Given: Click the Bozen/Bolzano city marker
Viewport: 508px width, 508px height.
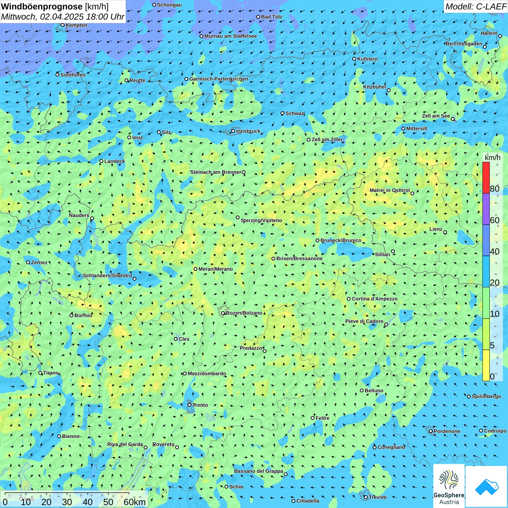Looking at the screenshot, I should pyautogui.click(x=223, y=313).
